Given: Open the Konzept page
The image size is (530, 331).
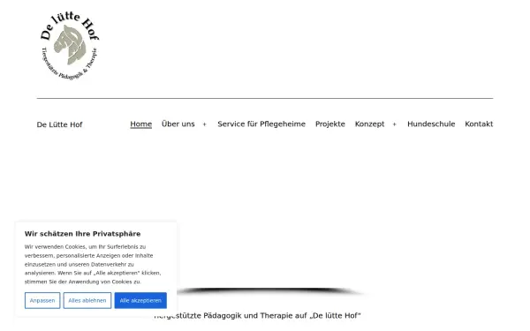Looking at the screenshot, I should 370,124.
